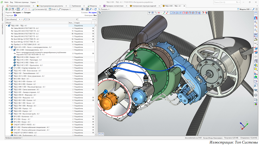
Task: Click the printer icon in the structure toolbar
Action: pos(83,9)
